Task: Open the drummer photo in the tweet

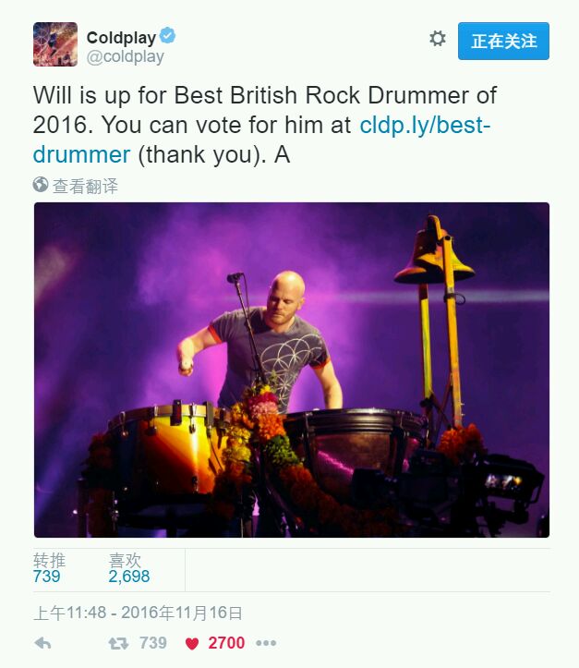Action: [x=292, y=370]
